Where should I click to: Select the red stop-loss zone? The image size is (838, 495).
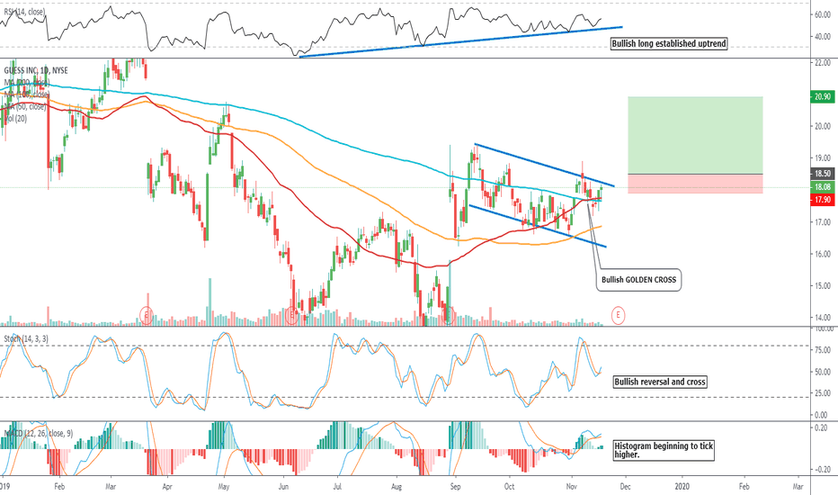click(x=695, y=184)
